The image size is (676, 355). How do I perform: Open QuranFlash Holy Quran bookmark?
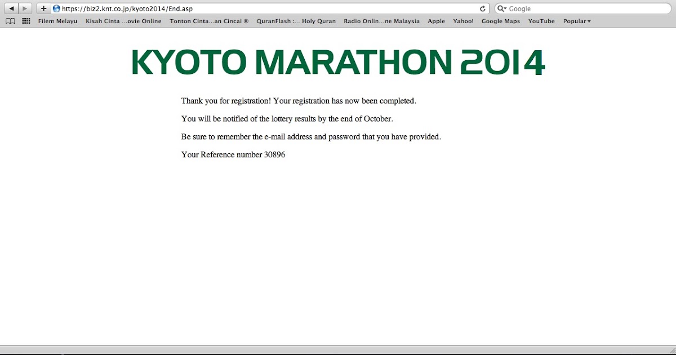[x=296, y=21]
